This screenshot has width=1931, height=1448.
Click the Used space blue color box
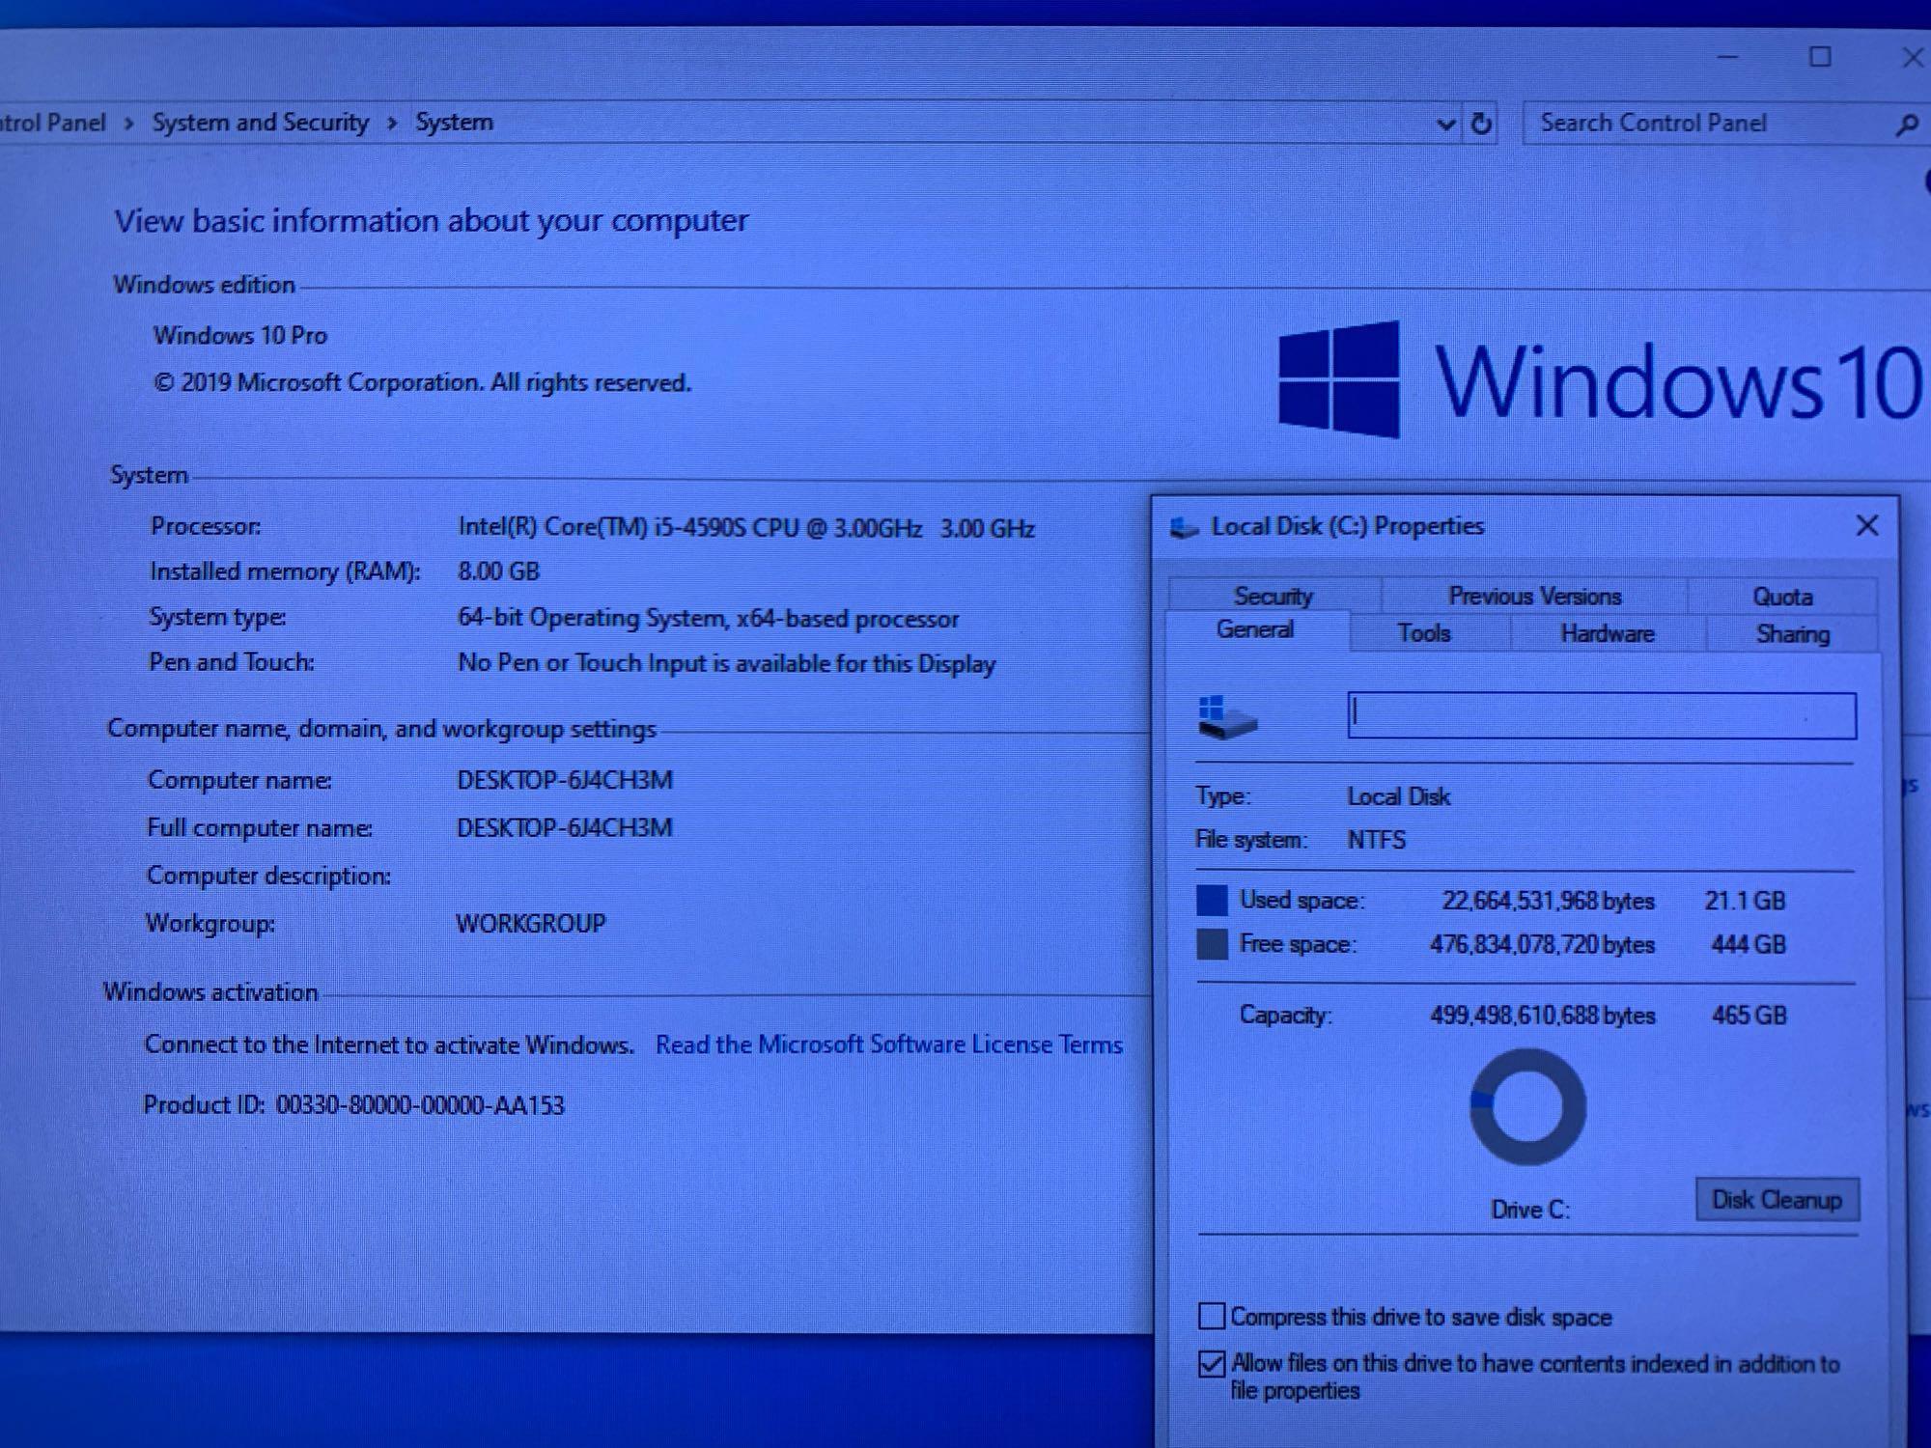pos(1212,900)
